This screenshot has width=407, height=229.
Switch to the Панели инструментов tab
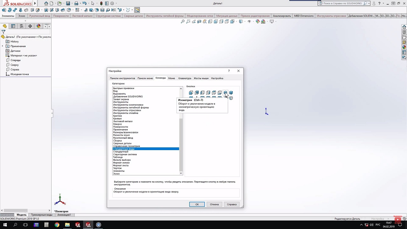122,78
